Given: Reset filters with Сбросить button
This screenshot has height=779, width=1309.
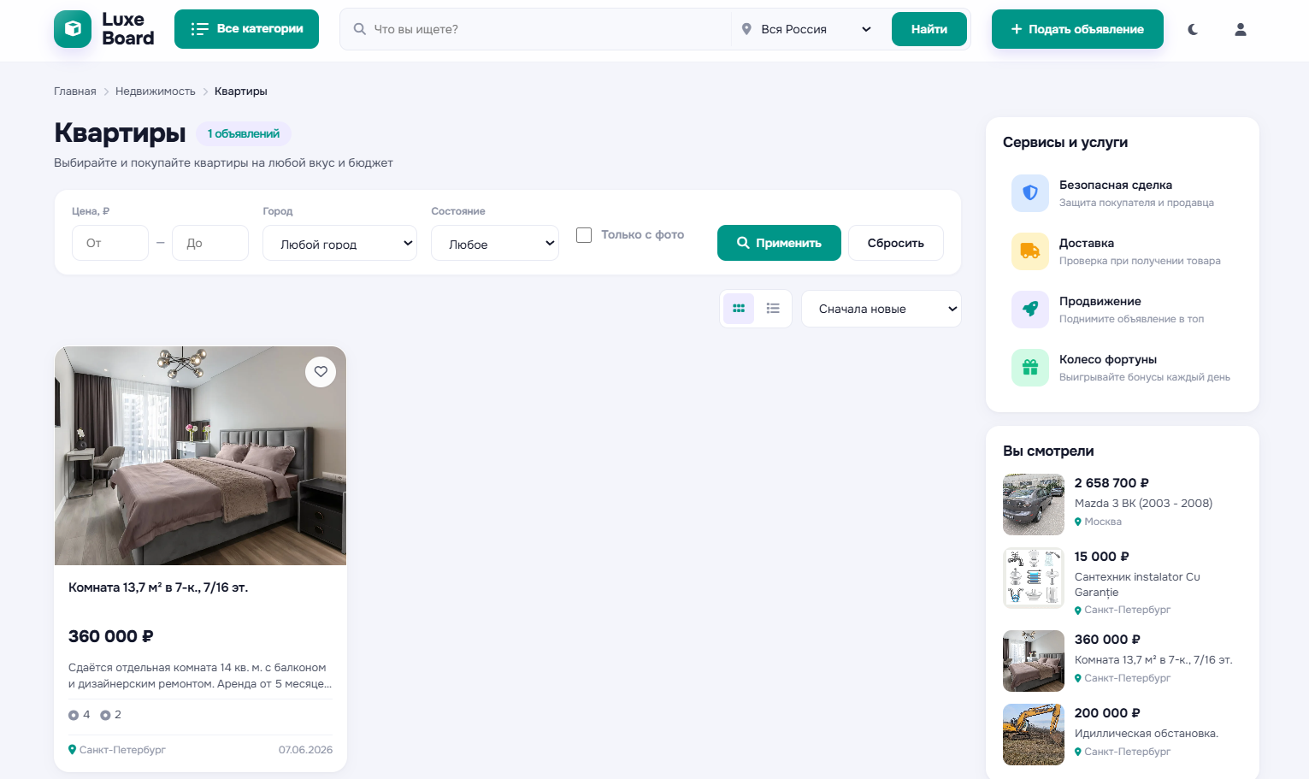Looking at the screenshot, I should pos(896,243).
